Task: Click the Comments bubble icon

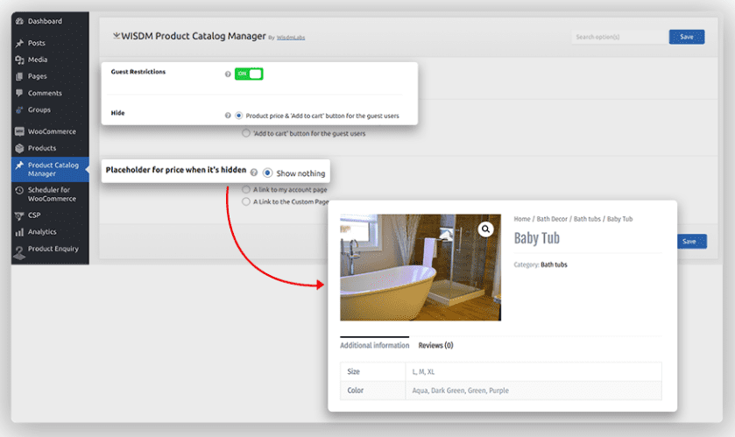Action: point(19,93)
